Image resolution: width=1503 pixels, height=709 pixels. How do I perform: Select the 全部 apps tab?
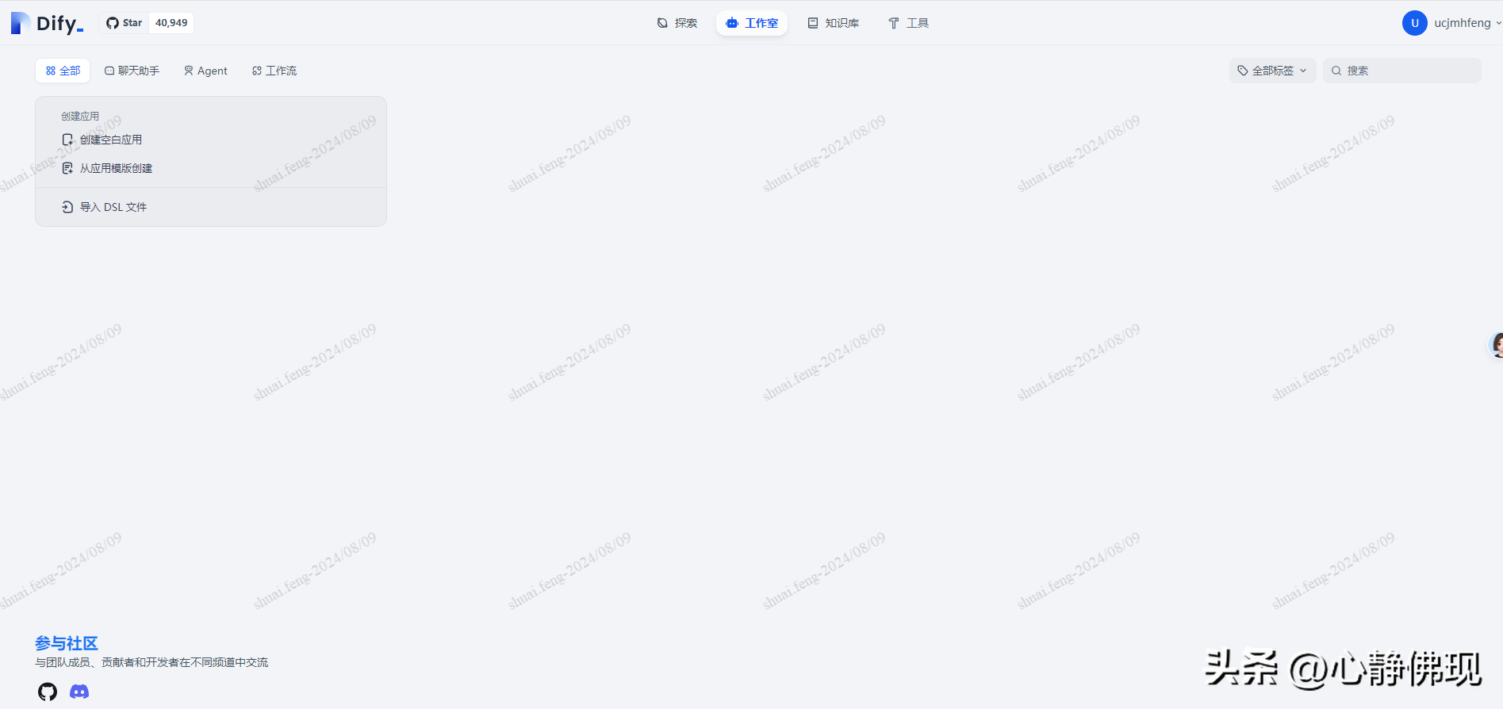(63, 71)
